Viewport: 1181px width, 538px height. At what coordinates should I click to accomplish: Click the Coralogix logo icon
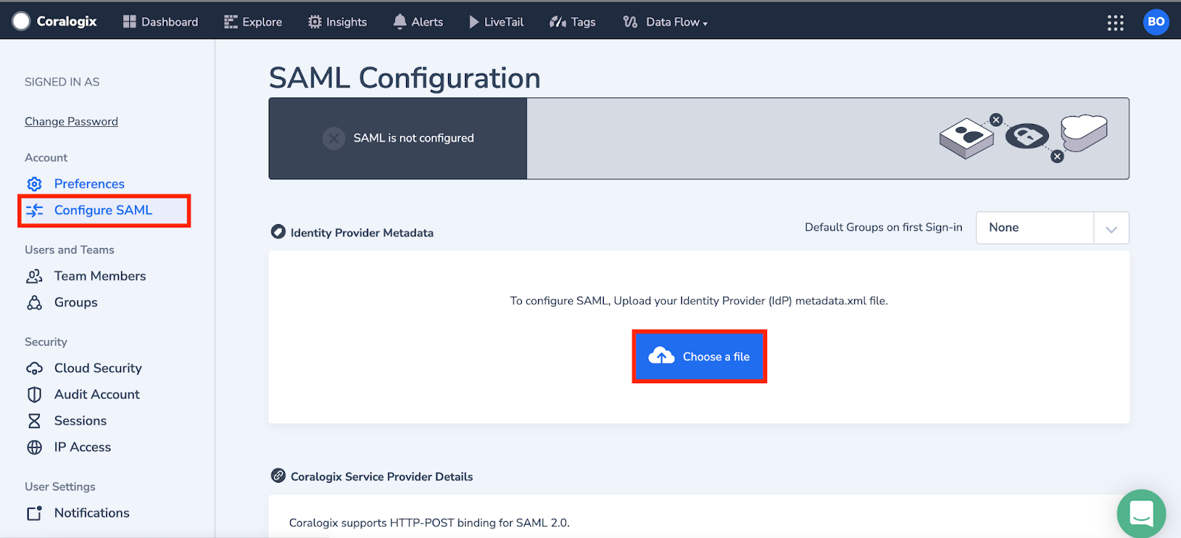coord(21,21)
